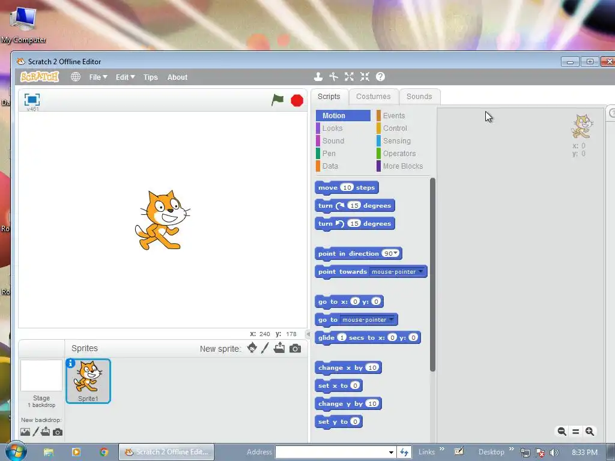
Task: Select the Shrink sprite tool
Action: pyautogui.click(x=365, y=77)
